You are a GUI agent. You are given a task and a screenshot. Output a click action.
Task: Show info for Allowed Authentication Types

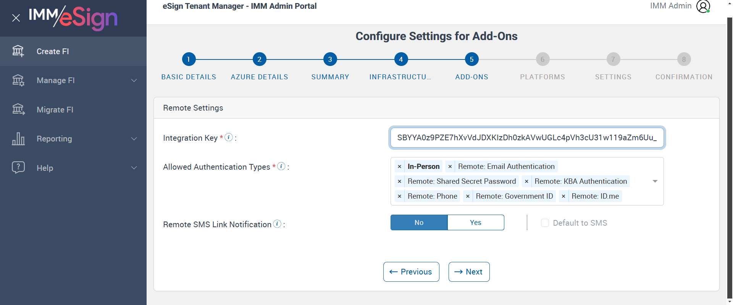pyautogui.click(x=281, y=166)
